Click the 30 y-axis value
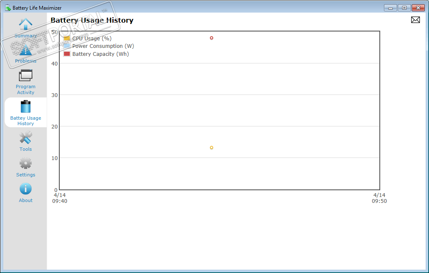This screenshot has width=429, height=273. pos(54,95)
